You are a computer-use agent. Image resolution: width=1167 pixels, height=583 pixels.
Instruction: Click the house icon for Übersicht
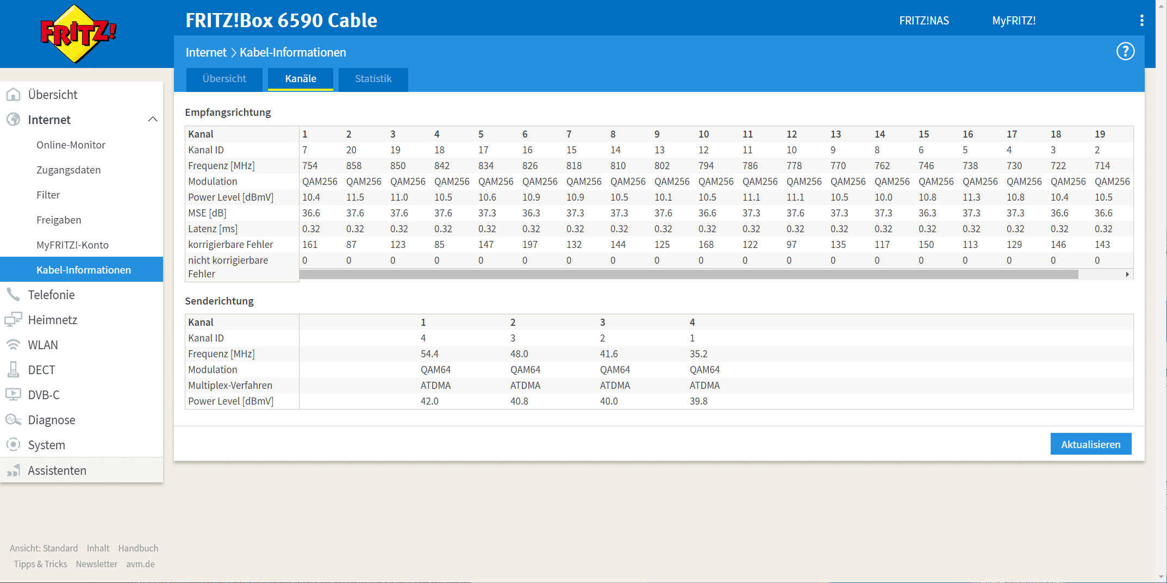(14, 95)
